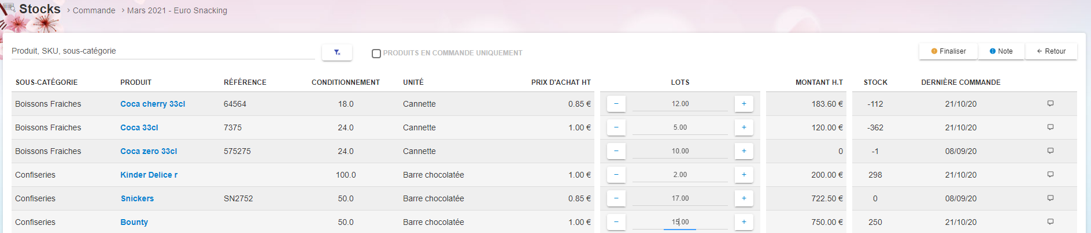Sort by Sous-catégorie column header
This screenshot has height=233, width=1091.
(x=46, y=82)
